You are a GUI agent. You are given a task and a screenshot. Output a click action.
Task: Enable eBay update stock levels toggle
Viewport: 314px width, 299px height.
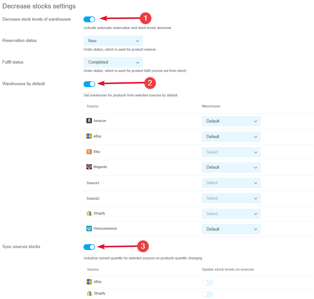(x=208, y=283)
